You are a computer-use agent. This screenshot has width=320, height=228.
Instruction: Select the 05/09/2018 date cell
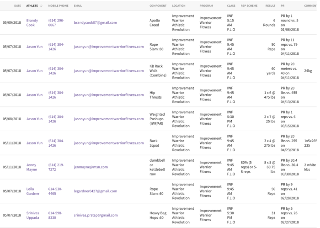coord(12,23)
